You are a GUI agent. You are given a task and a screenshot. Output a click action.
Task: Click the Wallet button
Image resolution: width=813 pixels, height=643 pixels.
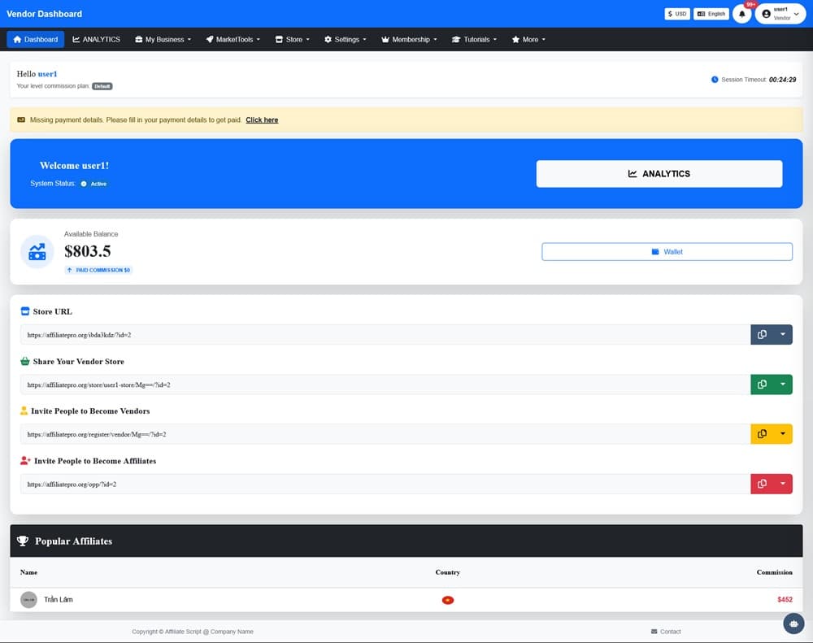click(667, 252)
